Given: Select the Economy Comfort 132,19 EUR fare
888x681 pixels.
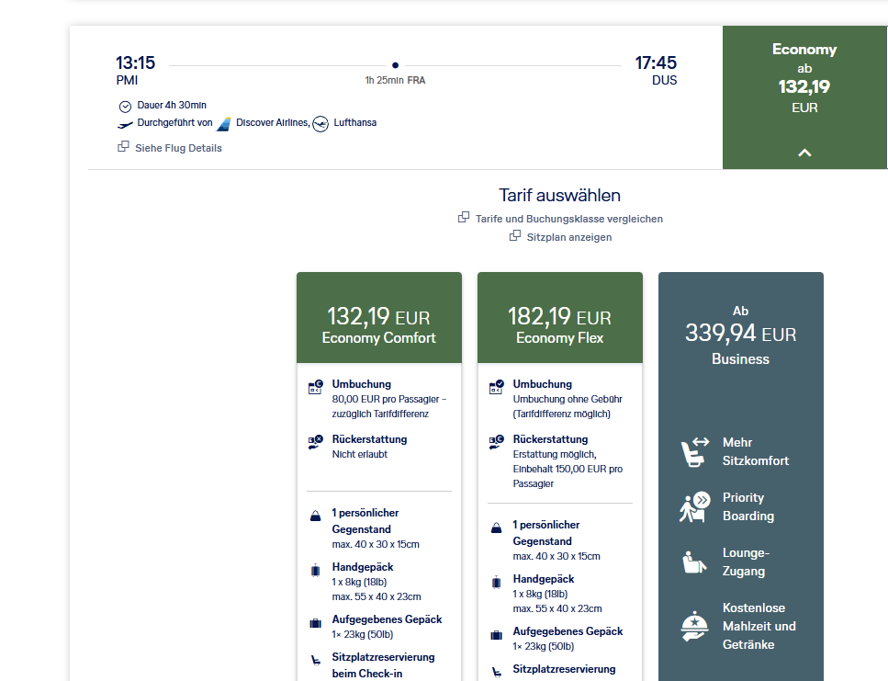Looking at the screenshot, I should (x=379, y=317).
